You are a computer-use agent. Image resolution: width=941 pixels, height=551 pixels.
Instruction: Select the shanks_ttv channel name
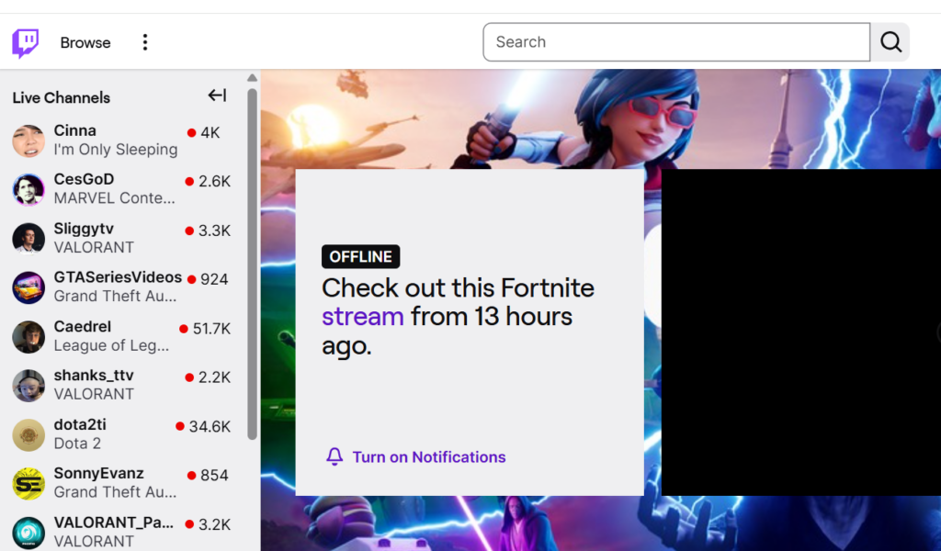94,376
